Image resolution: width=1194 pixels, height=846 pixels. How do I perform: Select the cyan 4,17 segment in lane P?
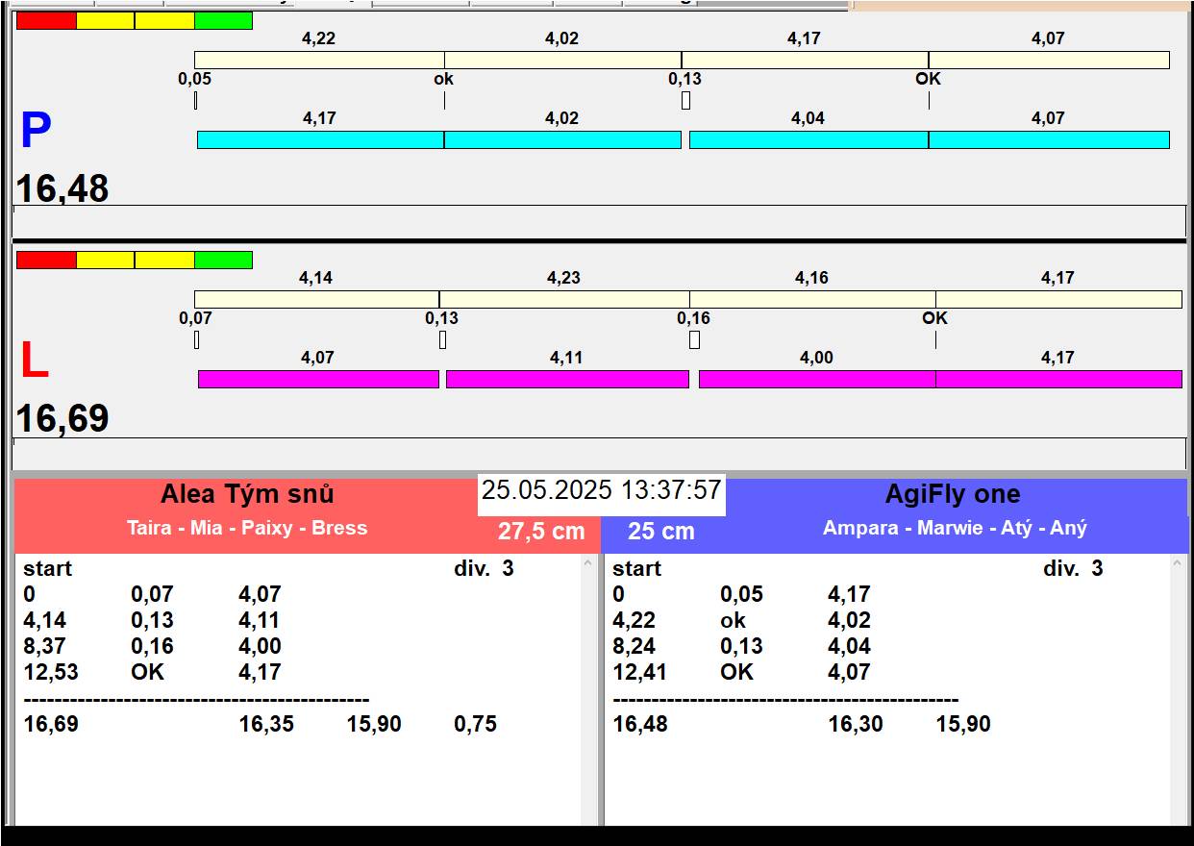point(320,140)
